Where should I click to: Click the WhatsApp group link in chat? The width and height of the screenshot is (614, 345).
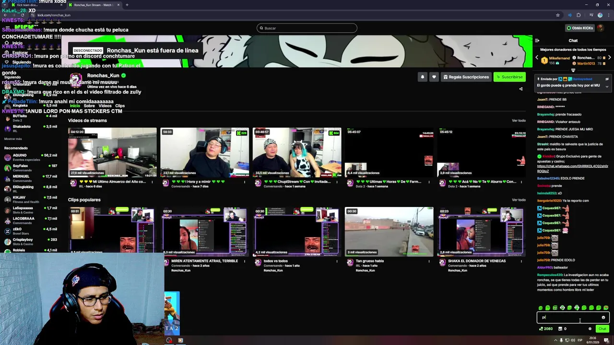click(572, 168)
